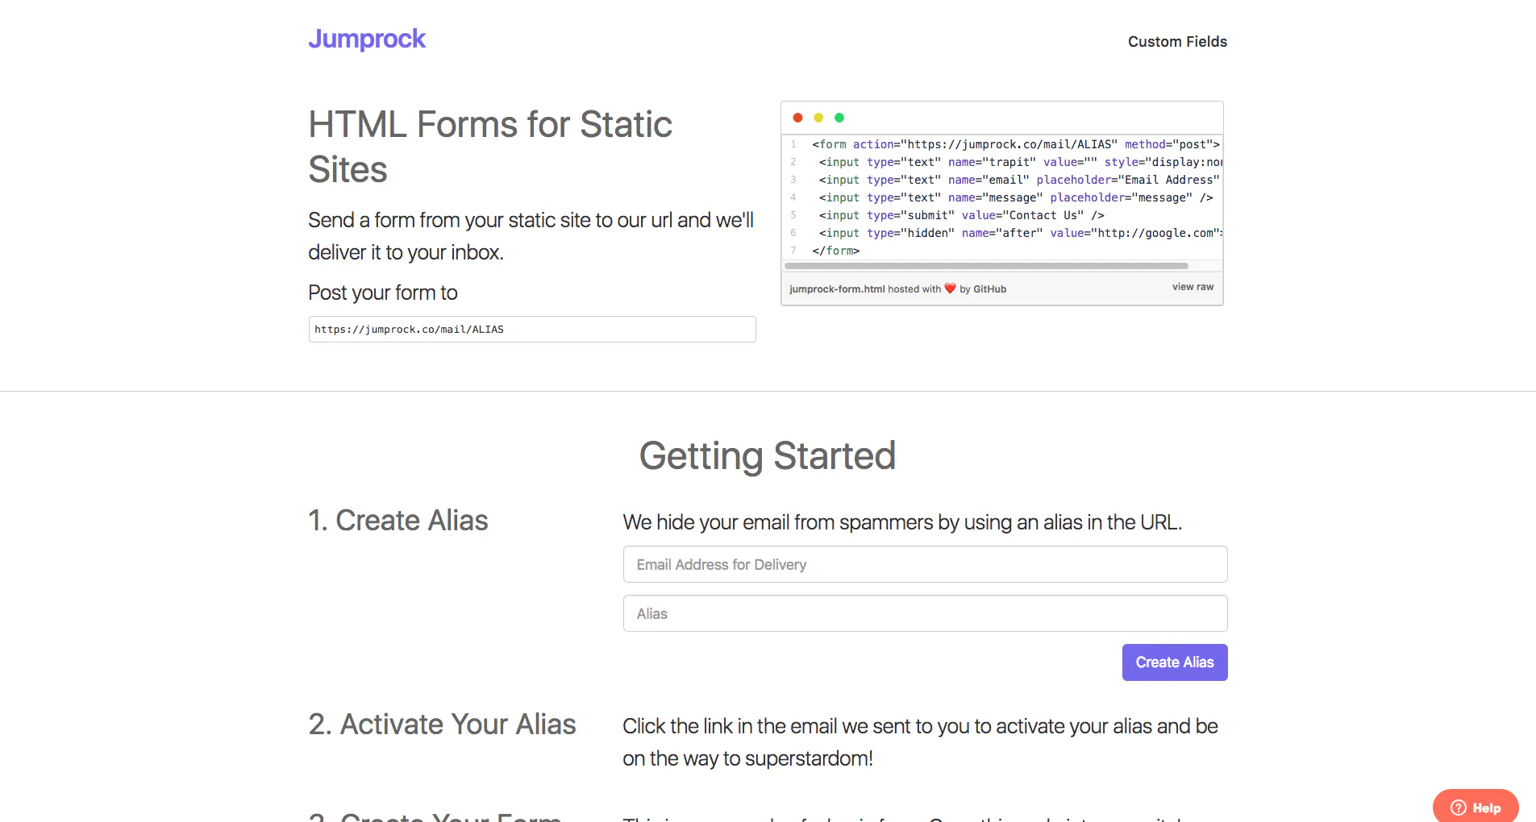Focus the Email Address for Delivery field
The width and height of the screenshot is (1536, 822).
pos(925,564)
